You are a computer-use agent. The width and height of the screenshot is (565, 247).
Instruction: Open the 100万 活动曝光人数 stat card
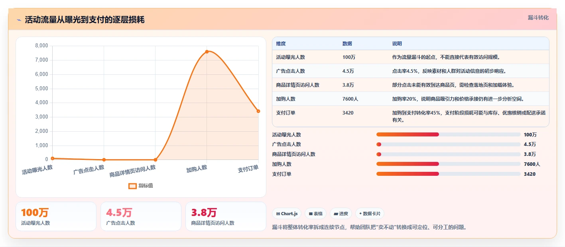pos(56,216)
